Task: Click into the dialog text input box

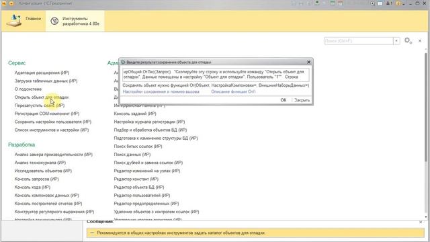Action: pyautogui.click(x=216, y=75)
